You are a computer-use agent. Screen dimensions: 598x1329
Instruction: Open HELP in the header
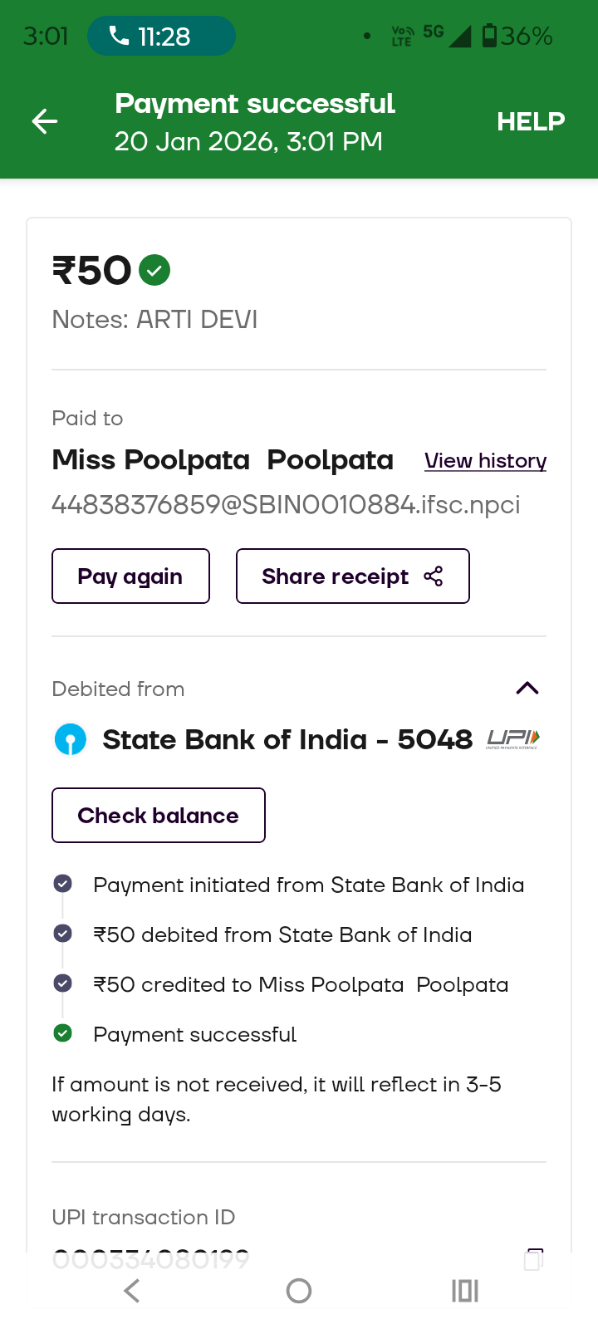click(x=531, y=122)
